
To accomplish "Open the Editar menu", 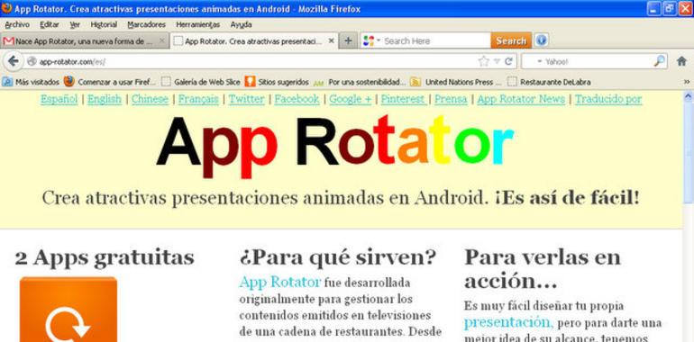I will point(50,24).
